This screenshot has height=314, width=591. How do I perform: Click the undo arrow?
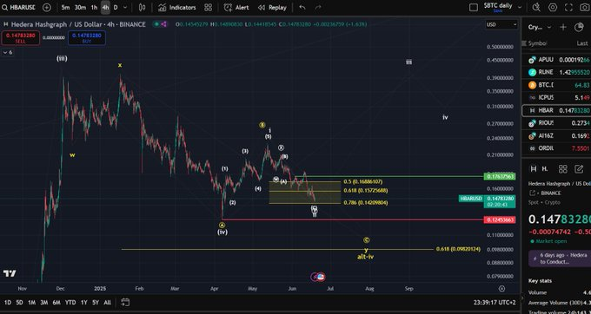click(x=302, y=8)
